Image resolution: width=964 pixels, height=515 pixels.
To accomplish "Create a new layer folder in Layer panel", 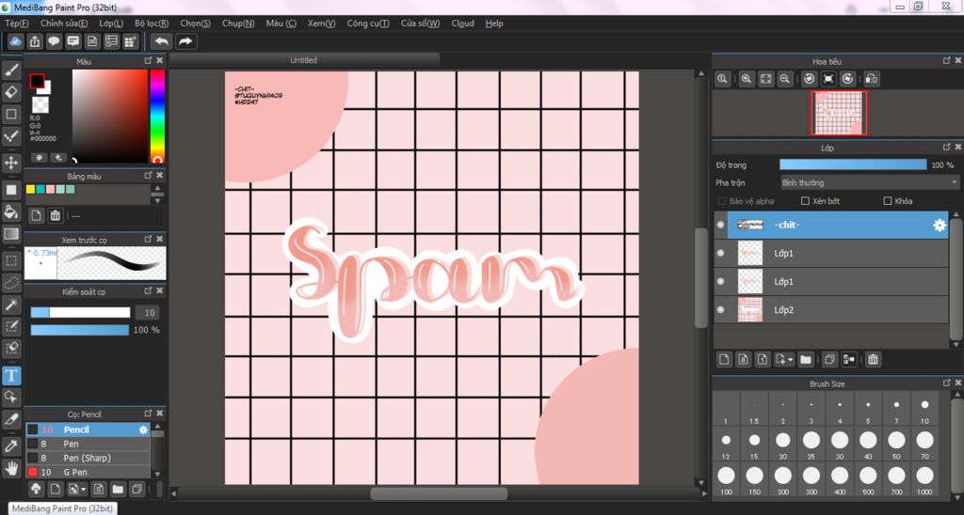I will tap(806, 360).
